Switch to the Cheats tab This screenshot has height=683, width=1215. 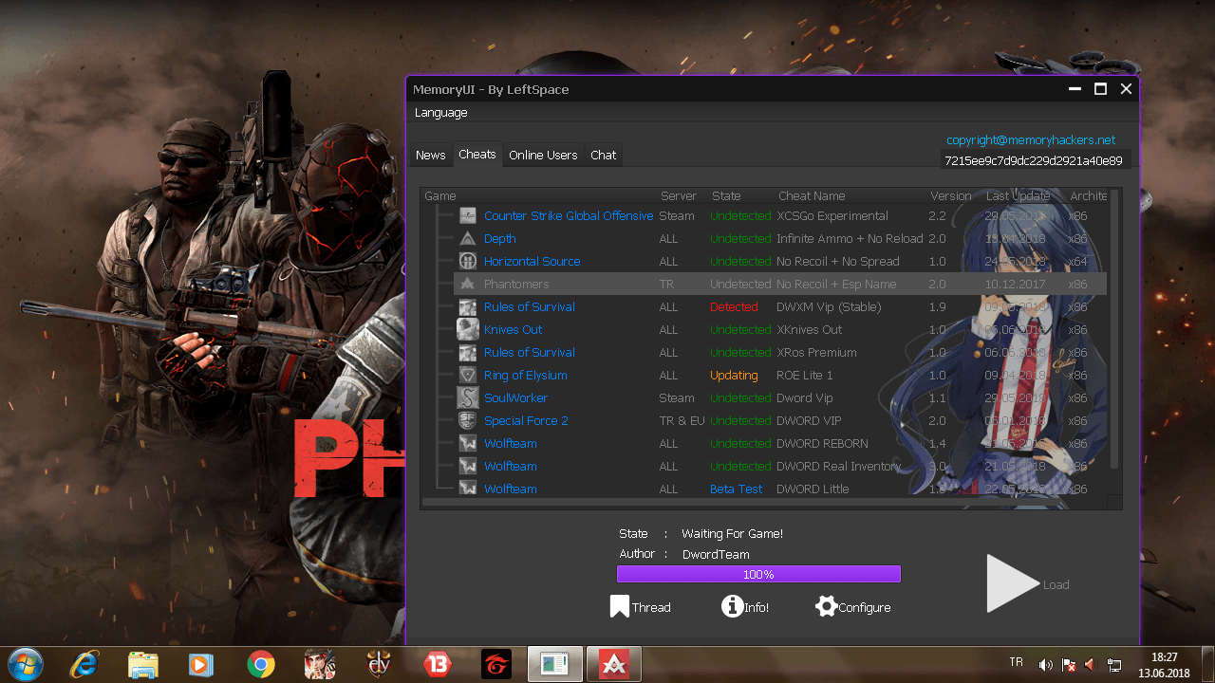point(477,154)
